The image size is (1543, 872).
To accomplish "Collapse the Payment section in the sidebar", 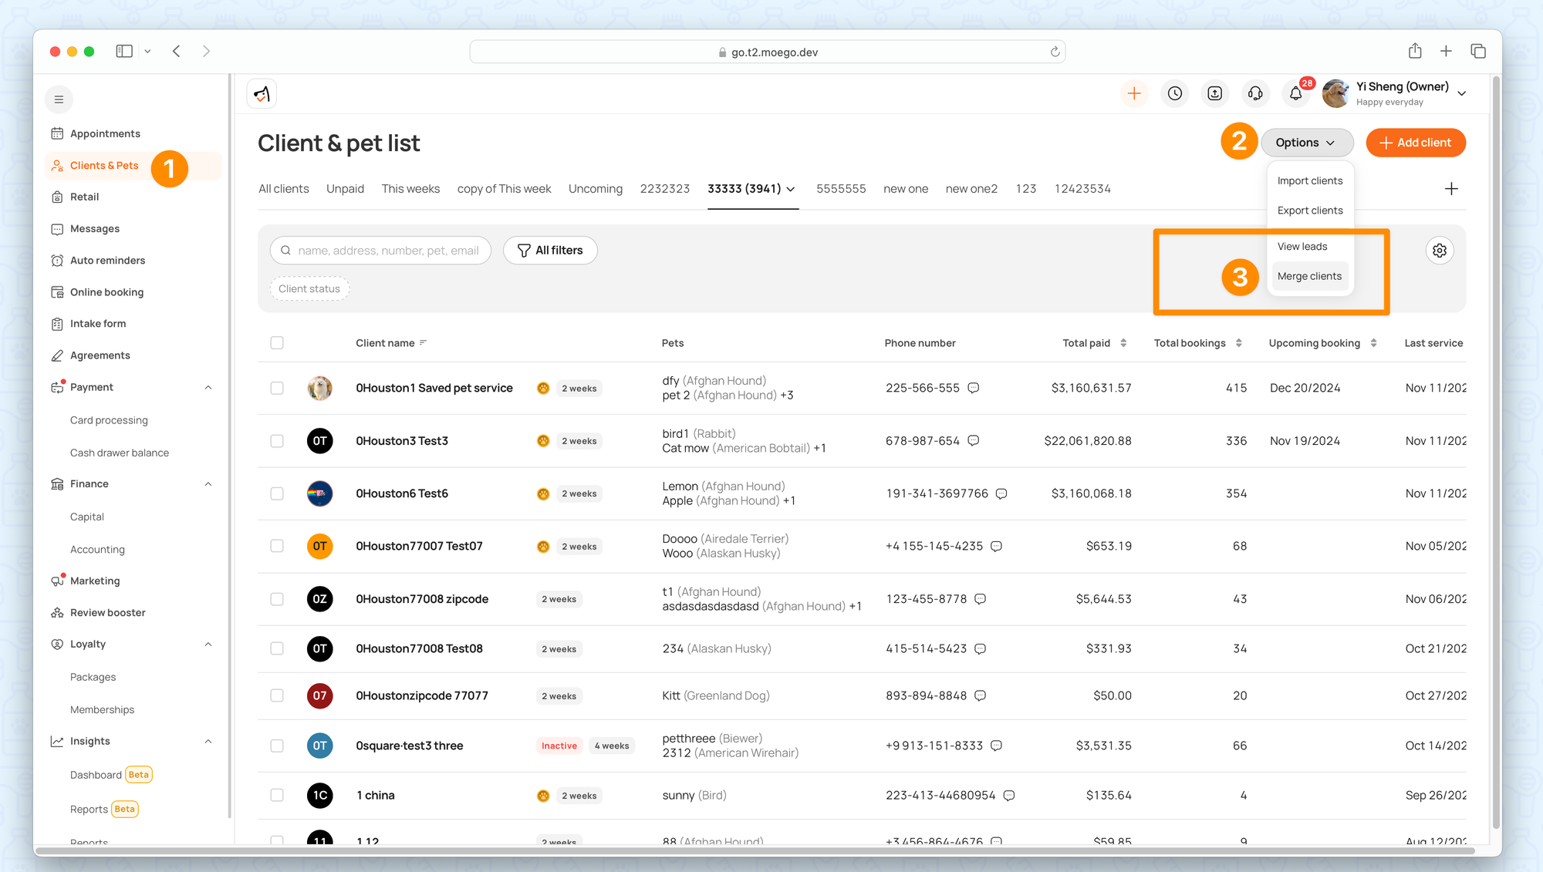I will 208,387.
